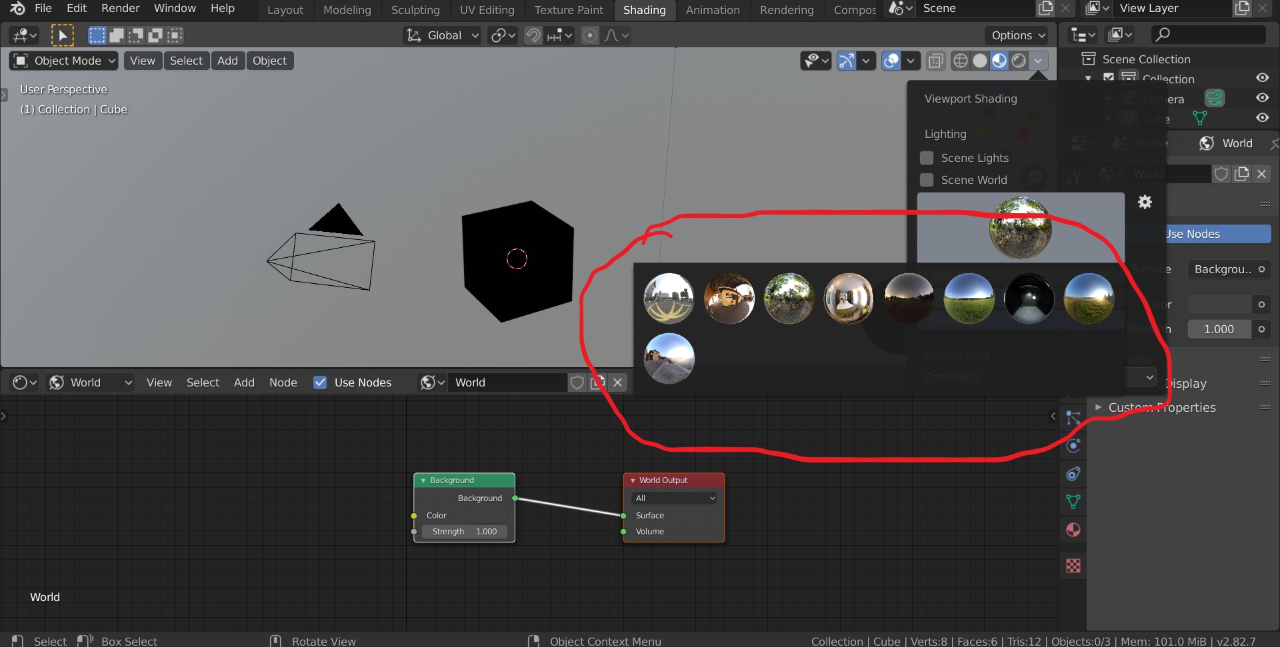Switch to the Layout workspace tab
This screenshot has height=647, width=1280.
pos(285,10)
